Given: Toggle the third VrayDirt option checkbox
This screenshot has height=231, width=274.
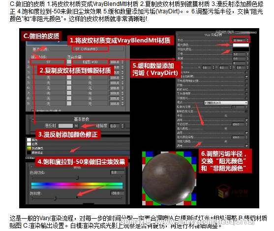Looking at the screenshot, I should click(x=246, y=81).
